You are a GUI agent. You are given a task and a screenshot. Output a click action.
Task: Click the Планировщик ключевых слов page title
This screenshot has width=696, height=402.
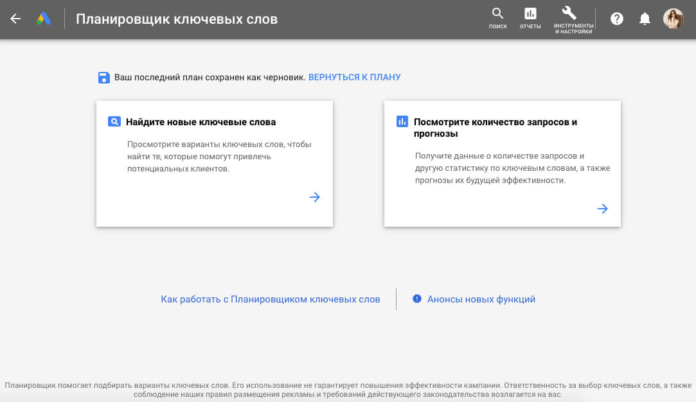(177, 19)
